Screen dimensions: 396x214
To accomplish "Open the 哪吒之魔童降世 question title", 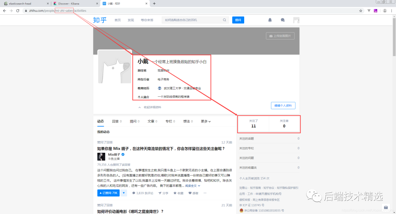I will click(x=130, y=211).
